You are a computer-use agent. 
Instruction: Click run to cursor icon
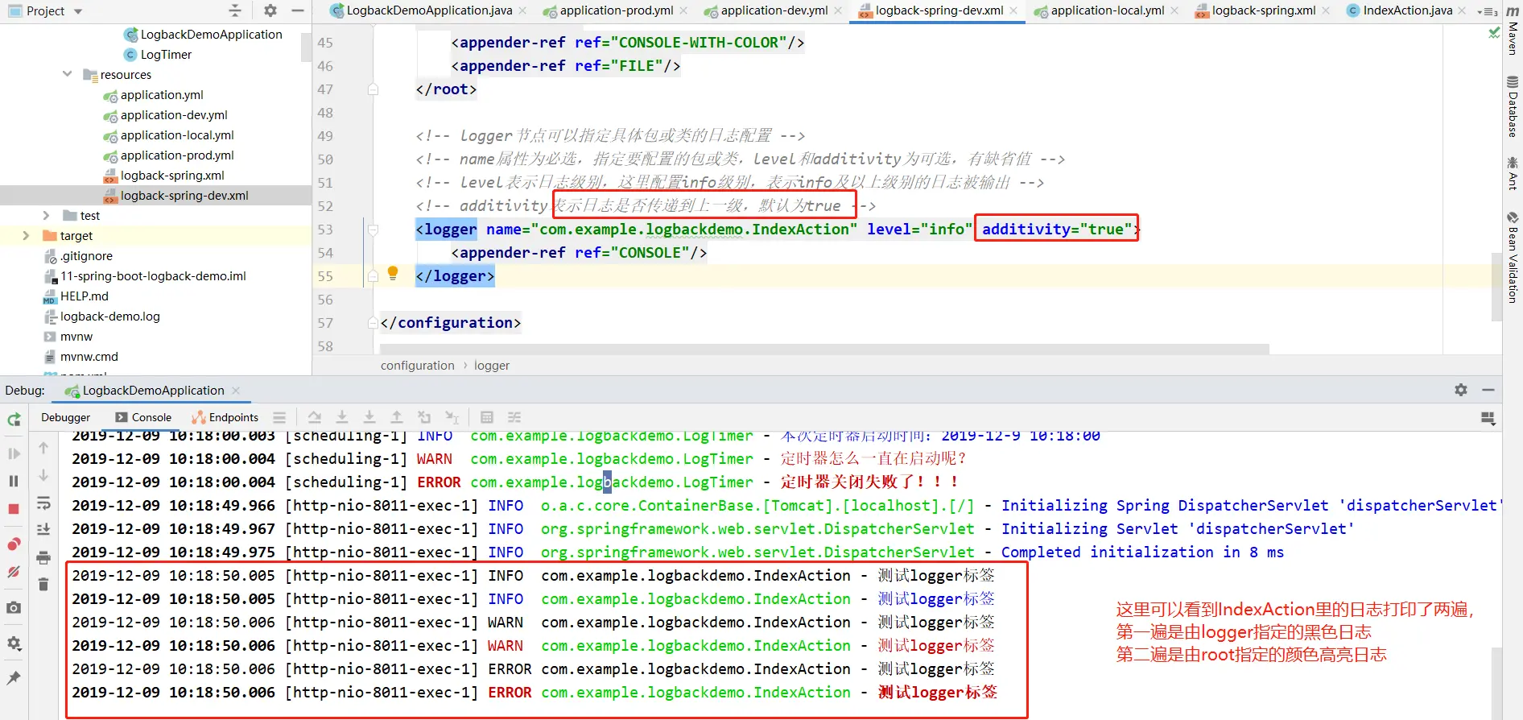[x=452, y=417]
